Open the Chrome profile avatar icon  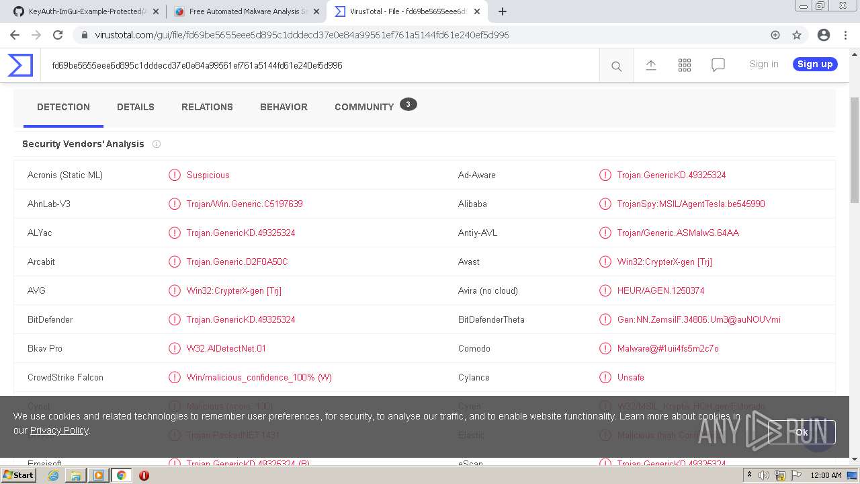[824, 35]
